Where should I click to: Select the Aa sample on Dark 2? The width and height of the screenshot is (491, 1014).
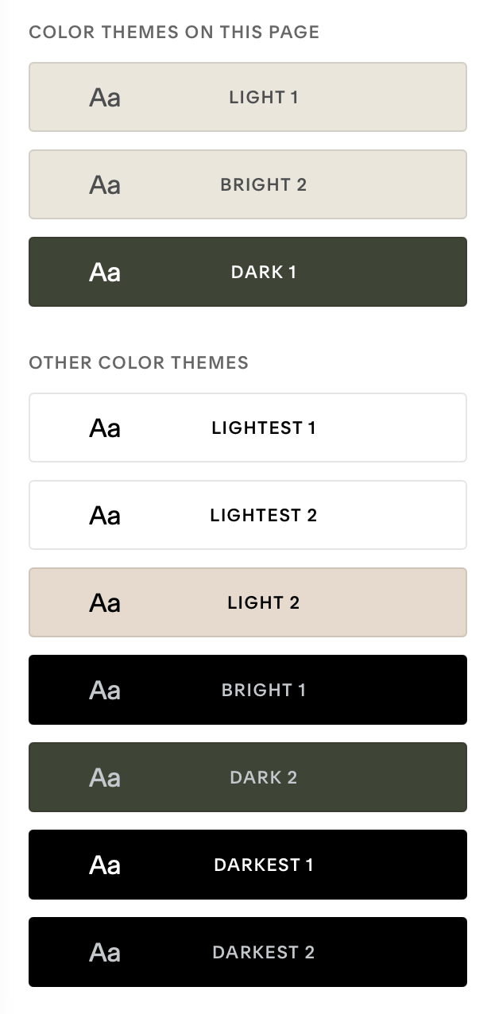click(105, 778)
